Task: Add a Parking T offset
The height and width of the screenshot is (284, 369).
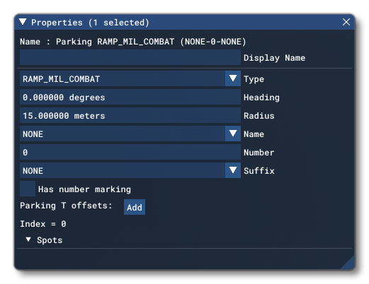Action: click(x=135, y=207)
